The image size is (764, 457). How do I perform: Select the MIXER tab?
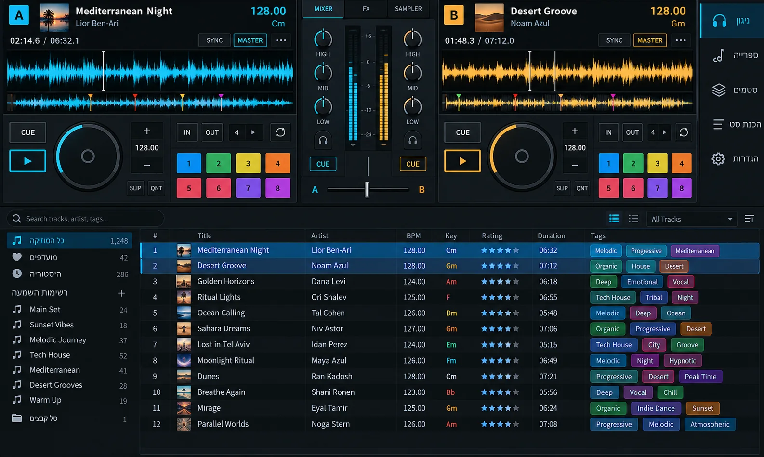[323, 9]
